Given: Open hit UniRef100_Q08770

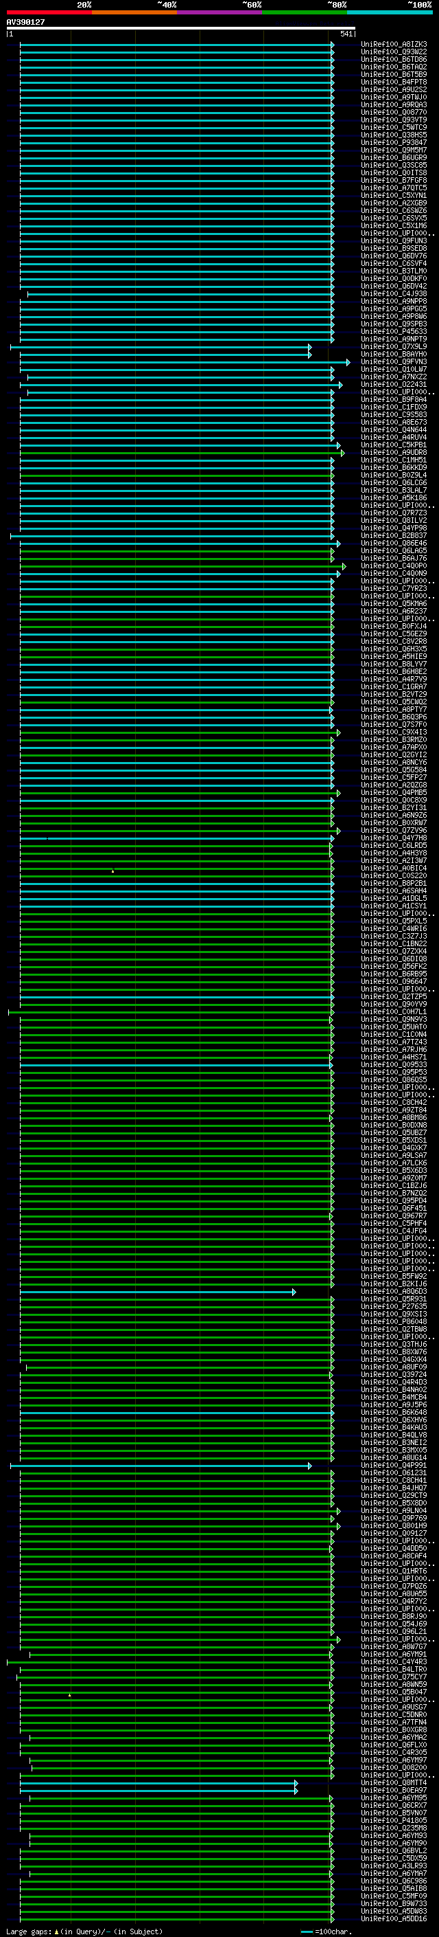Looking at the screenshot, I should point(394,112).
